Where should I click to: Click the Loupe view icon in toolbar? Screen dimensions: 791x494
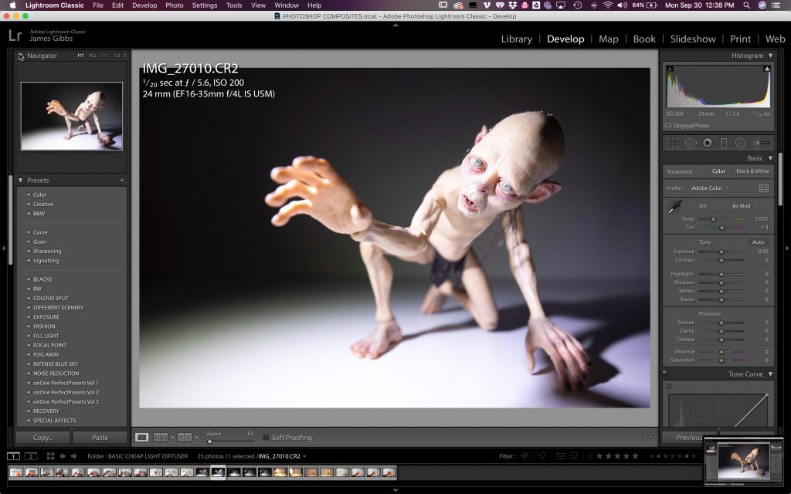[142, 437]
